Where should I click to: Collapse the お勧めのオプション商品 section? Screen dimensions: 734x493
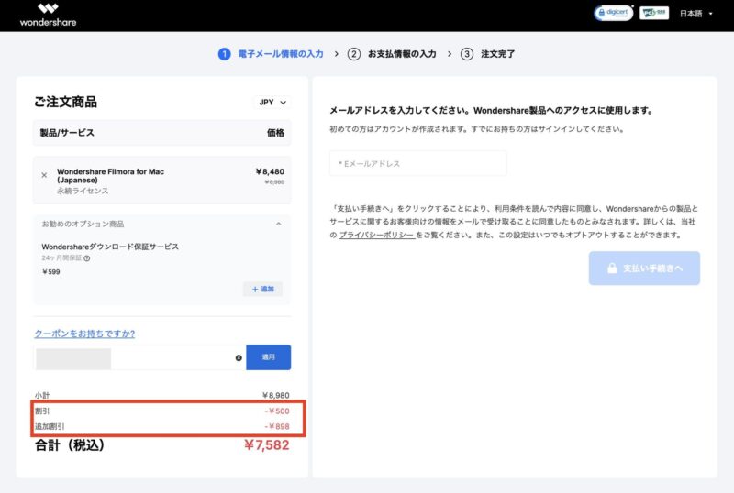(x=278, y=224)
